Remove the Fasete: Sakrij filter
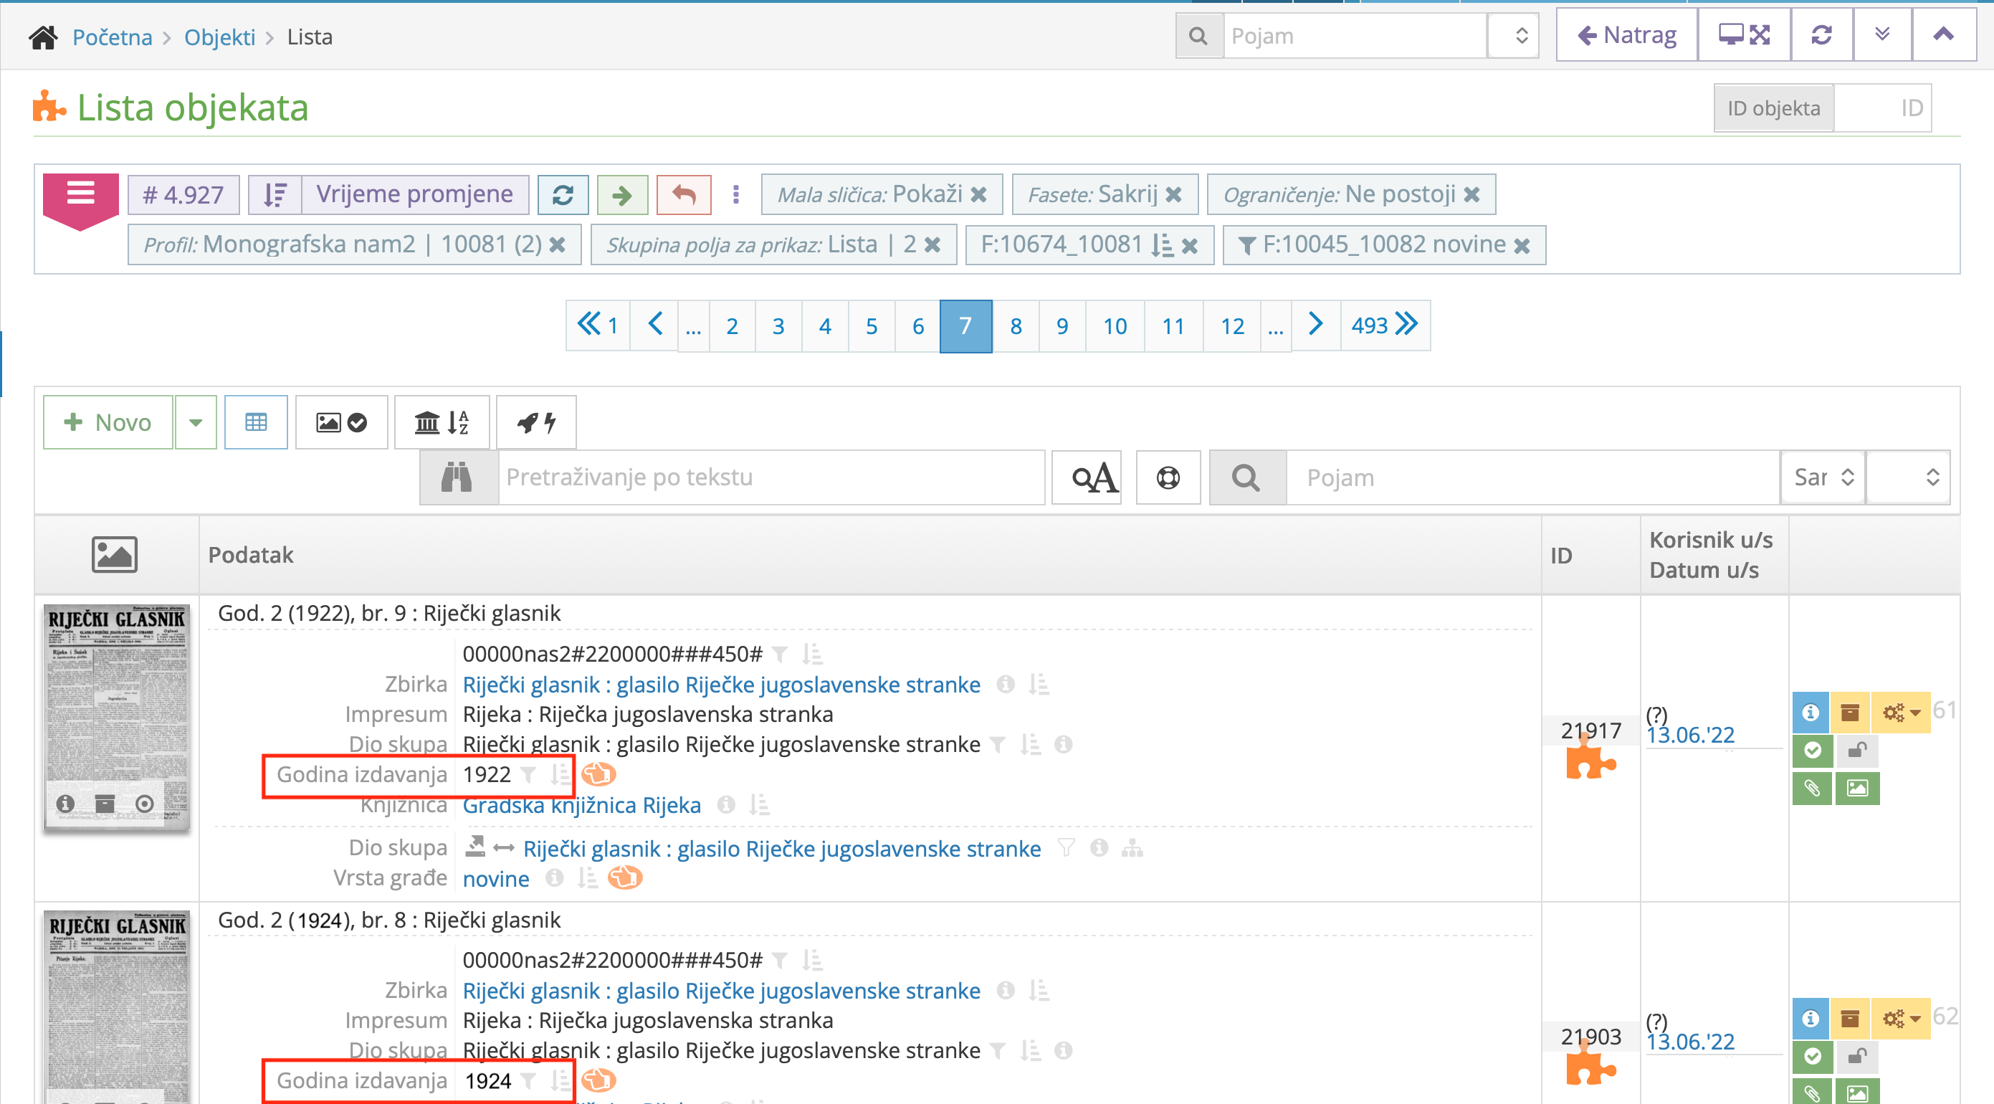This screenshot has width=1994, height=1104. tap(1173, 194)
